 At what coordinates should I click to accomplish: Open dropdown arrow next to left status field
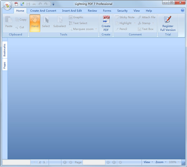tap(34, 162)
